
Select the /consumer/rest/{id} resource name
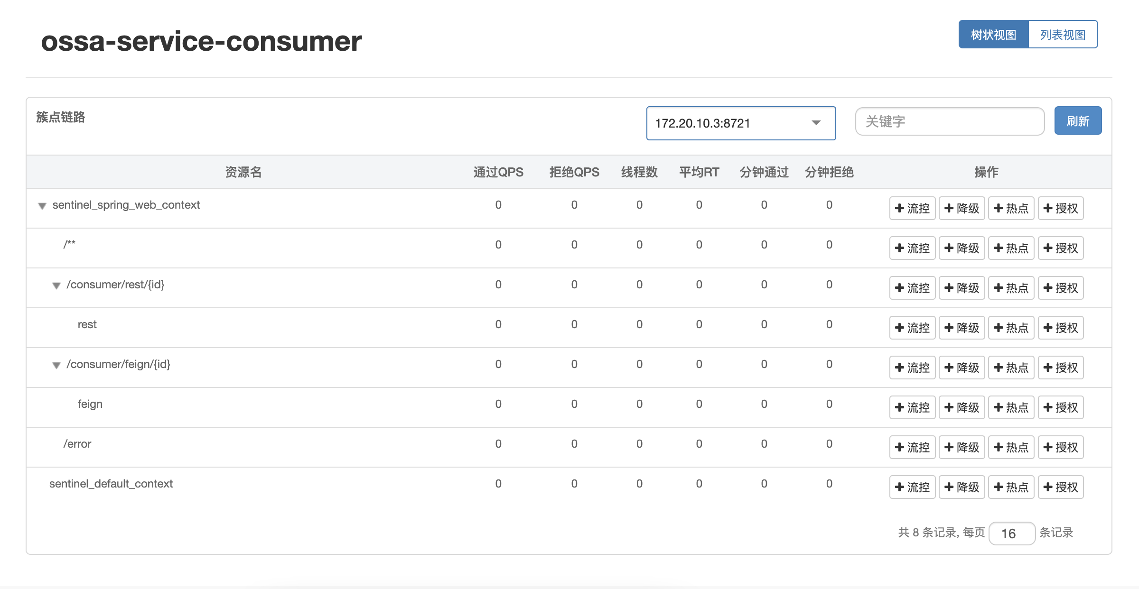pyautogui.click(x=115, y=285)
